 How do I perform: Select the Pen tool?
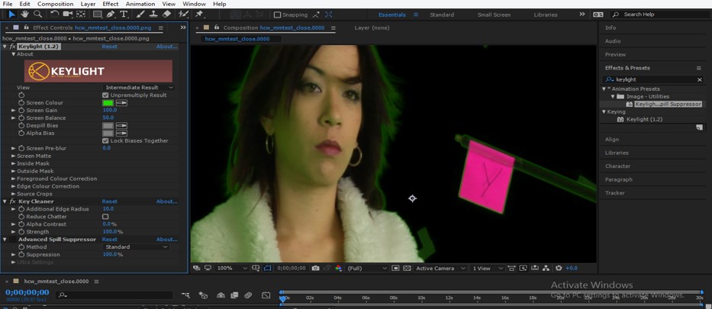(x=111, y=14)
